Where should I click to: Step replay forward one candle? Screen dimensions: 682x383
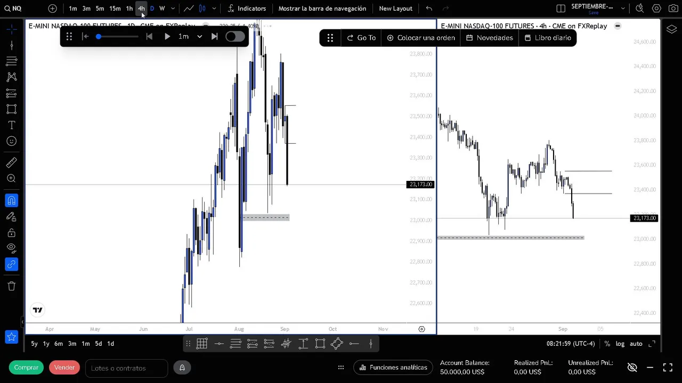(214, 37)
